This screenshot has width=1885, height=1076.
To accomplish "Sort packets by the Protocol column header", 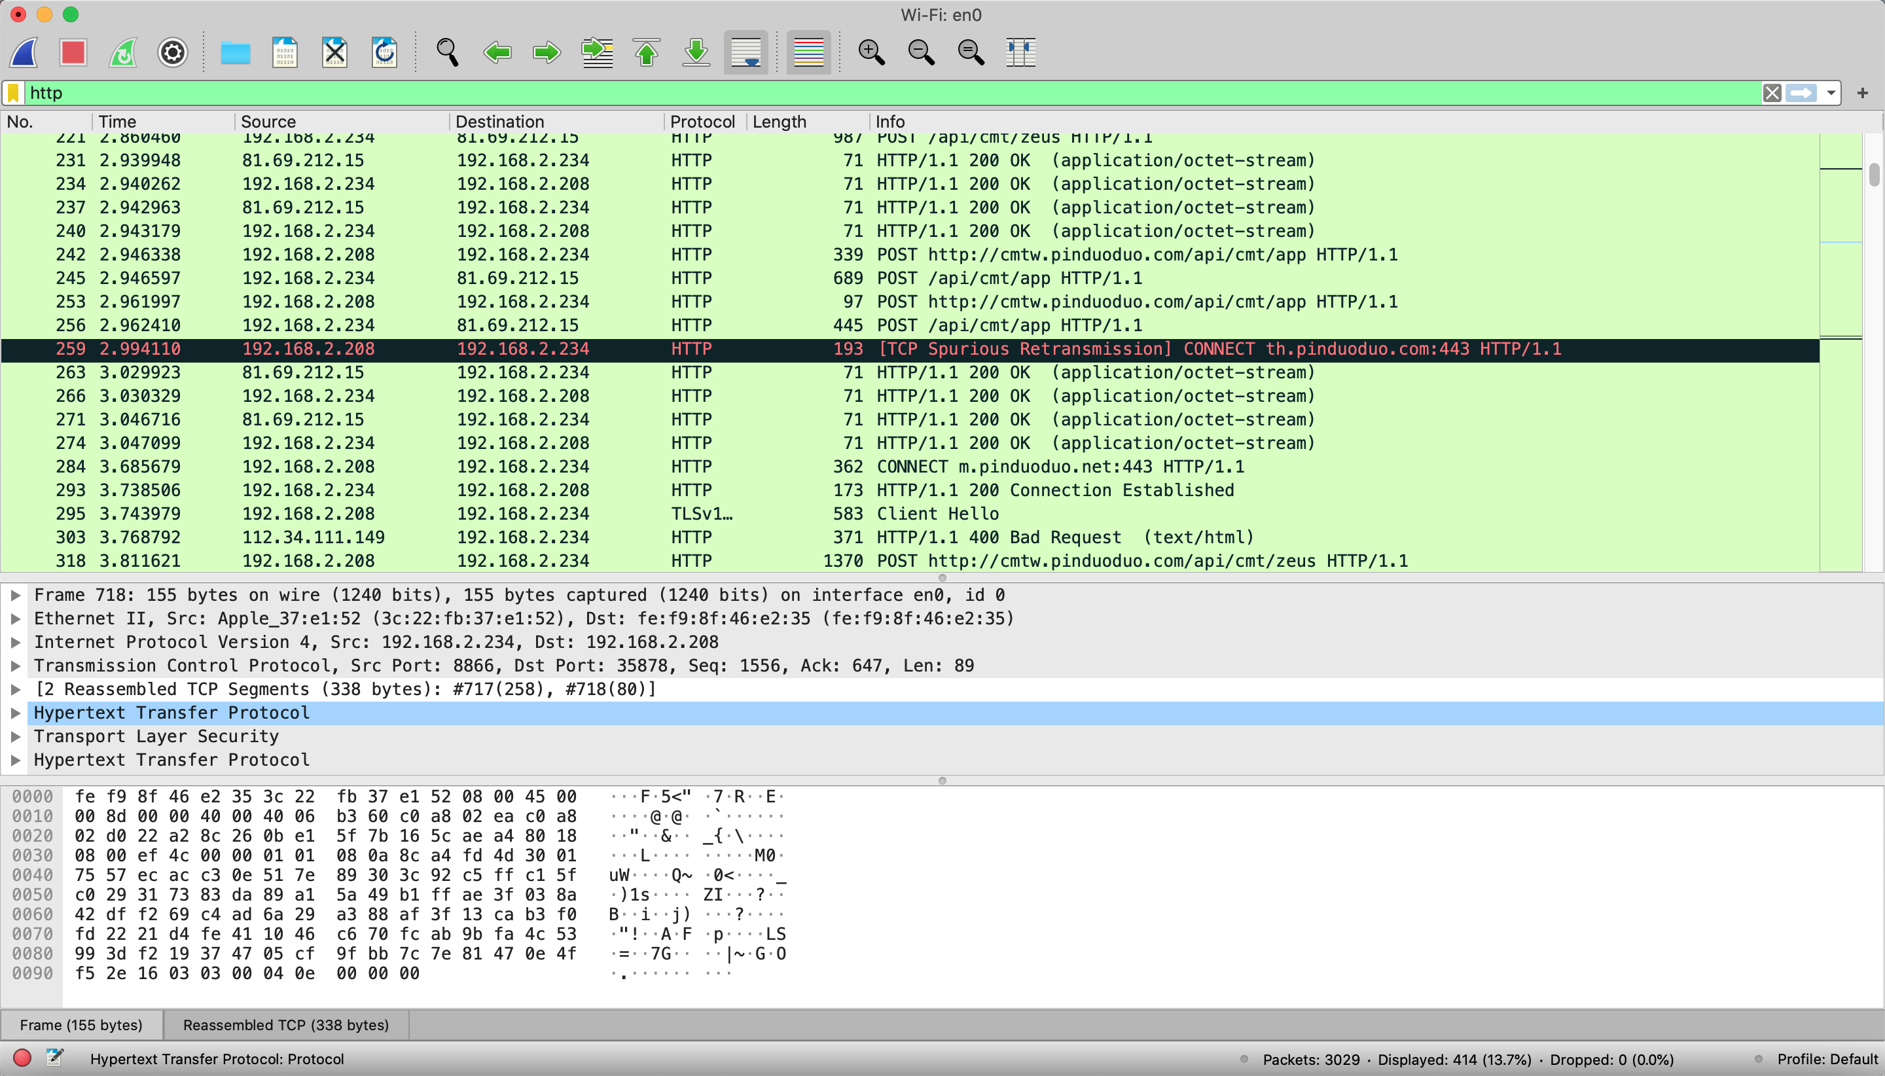I will click(x=702, y=122).
